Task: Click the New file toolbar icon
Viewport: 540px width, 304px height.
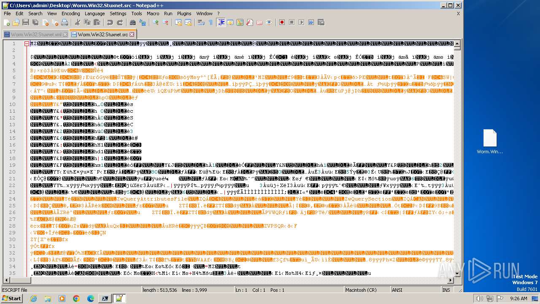Action: [x=7, y=22]
